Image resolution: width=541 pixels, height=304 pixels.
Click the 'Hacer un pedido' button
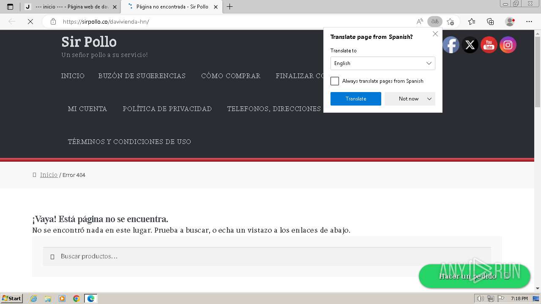474,276
